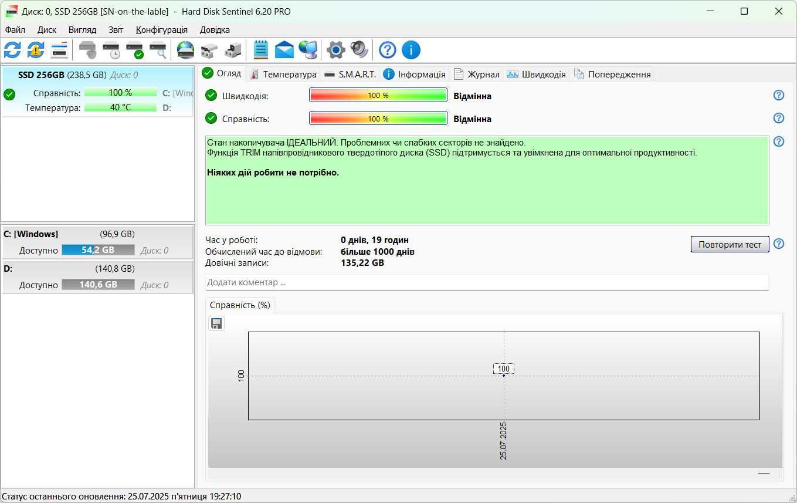
Task: Switch to the Інформація tab
Action: [x=415, y=74]
